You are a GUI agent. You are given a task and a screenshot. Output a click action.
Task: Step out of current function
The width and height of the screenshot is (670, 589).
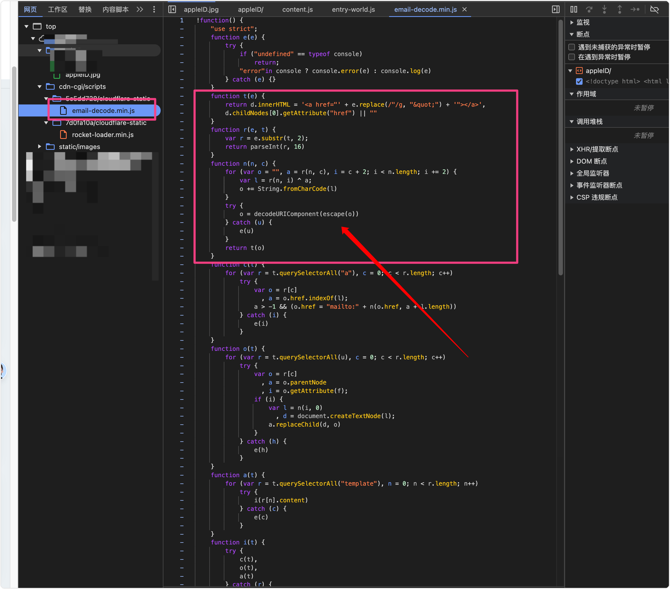click(619, 10)
